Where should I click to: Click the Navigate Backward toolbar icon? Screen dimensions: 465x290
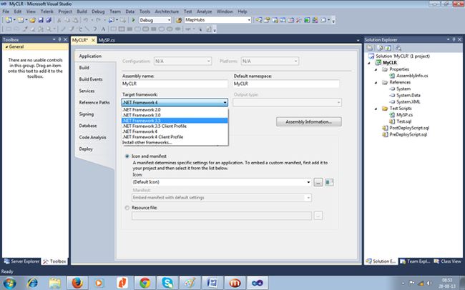(x=112, y=20)
